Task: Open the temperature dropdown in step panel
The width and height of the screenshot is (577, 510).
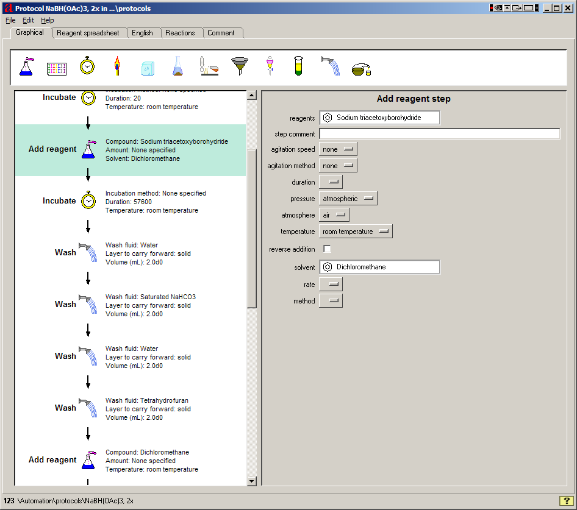Action: tap(356, 232)
